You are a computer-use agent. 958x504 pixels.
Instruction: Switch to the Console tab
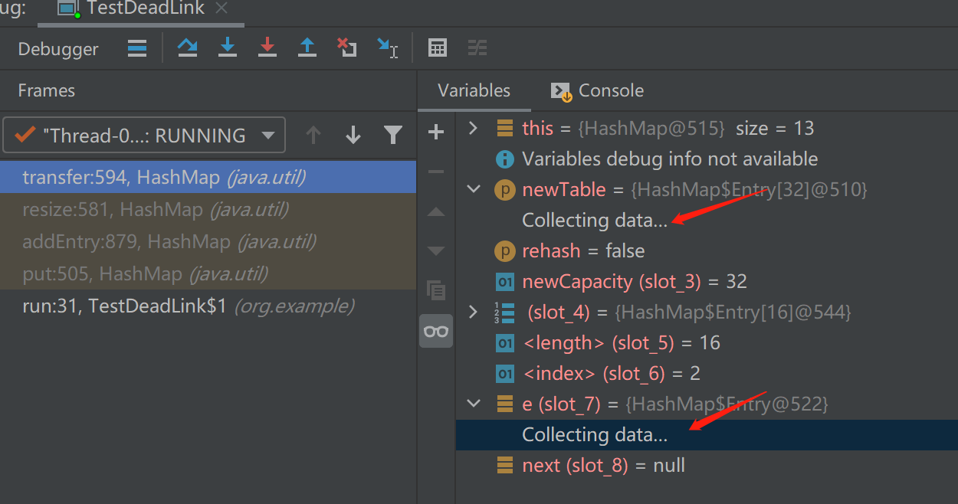tap(598, 90)
